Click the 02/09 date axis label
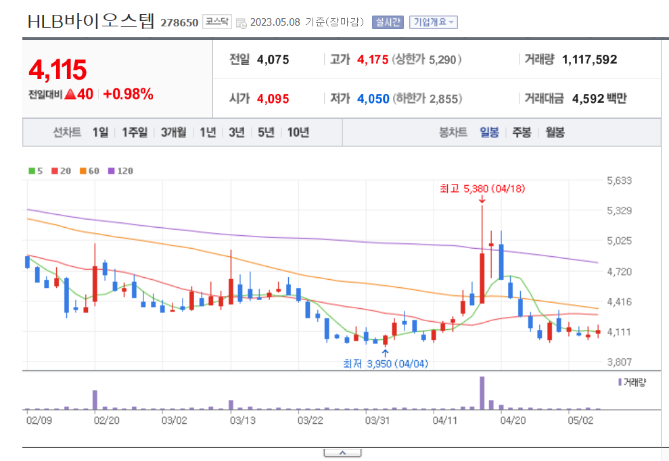 coord(39,420)
